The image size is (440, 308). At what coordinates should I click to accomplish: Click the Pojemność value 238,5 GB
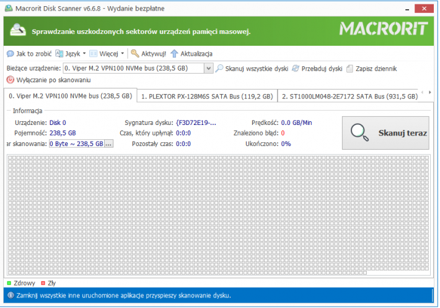pos(63,133)
